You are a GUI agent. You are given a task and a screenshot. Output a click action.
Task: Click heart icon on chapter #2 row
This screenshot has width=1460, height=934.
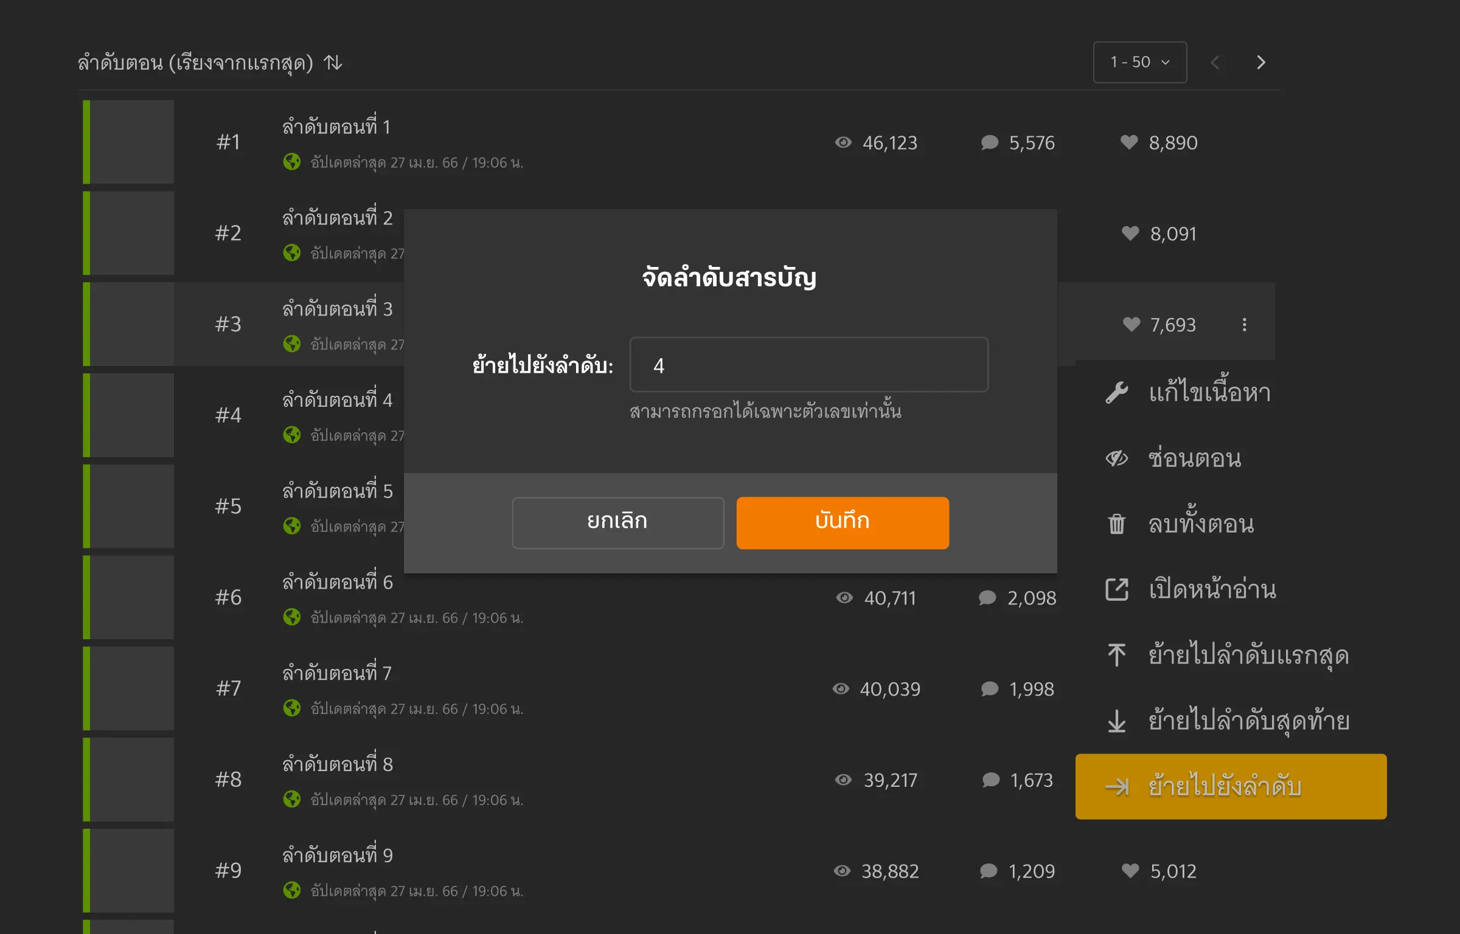(1130, 233)
